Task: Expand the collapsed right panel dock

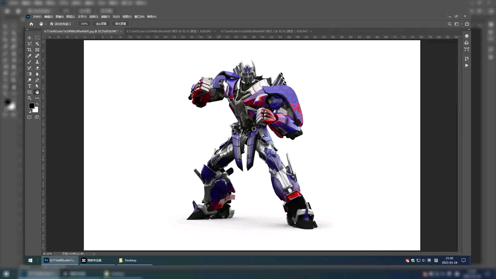Action: click(468, 30)
